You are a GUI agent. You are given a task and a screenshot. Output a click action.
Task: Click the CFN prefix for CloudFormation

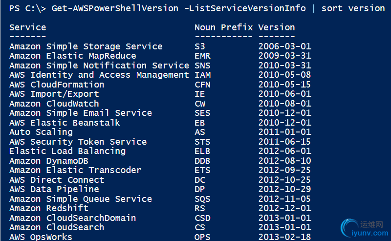[x=202, y=85]
